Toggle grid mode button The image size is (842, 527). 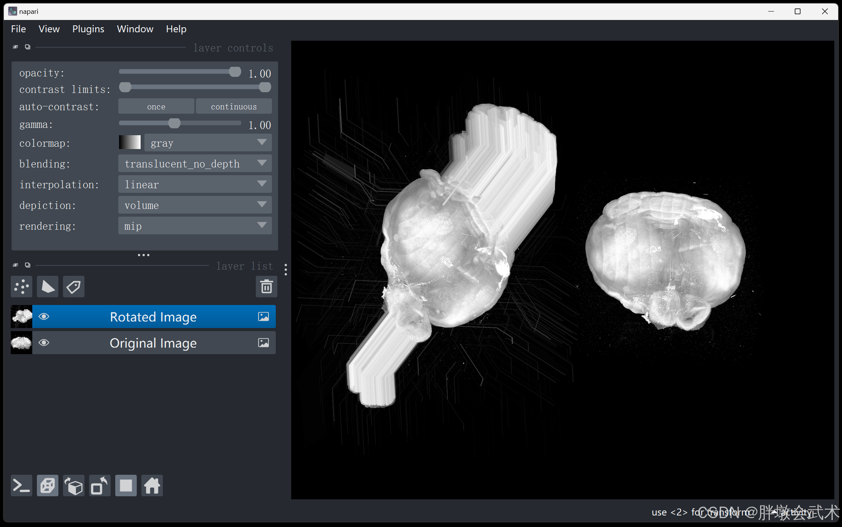point(126,486)
